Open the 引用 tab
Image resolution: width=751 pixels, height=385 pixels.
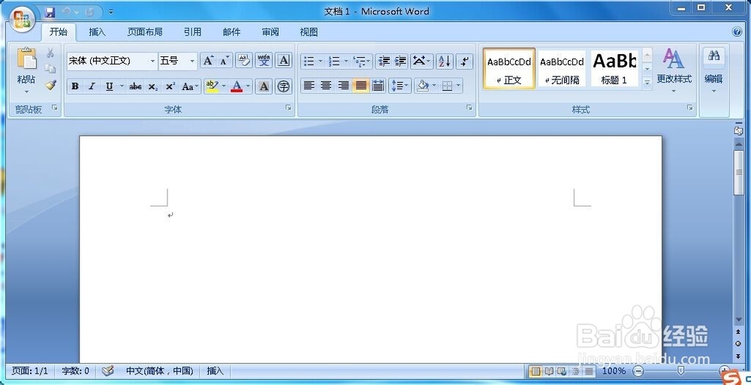pyautogui.click(x=192, y=32)
